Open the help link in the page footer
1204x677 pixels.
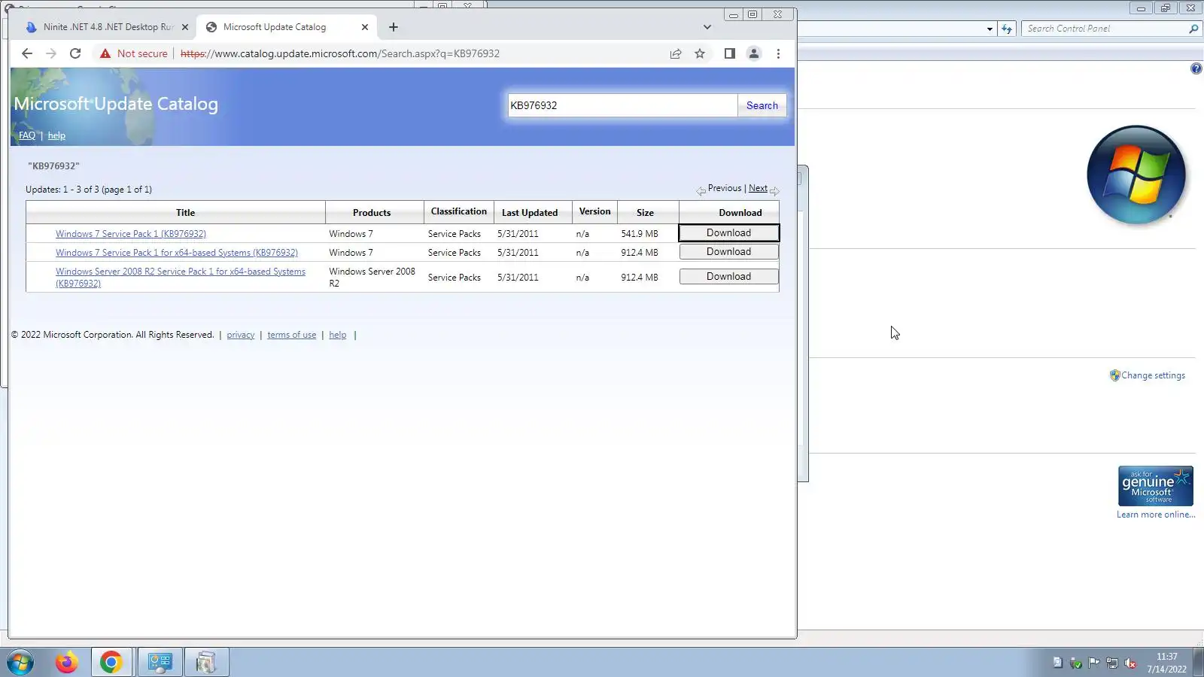coord(338,335)
